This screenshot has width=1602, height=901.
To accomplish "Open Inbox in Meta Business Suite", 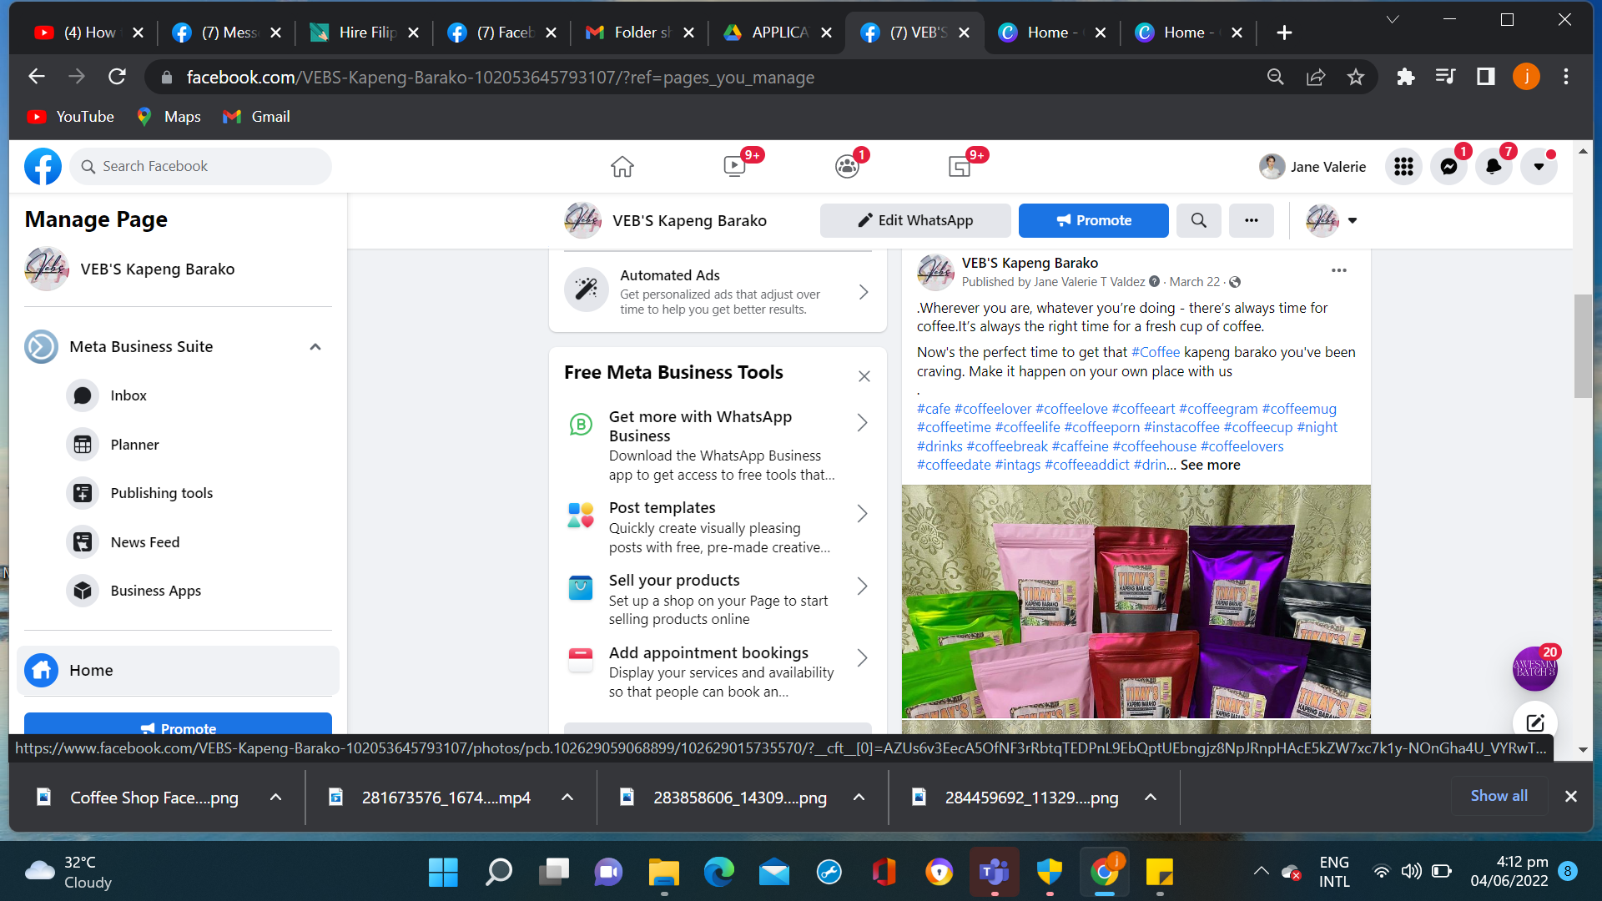I will click(x=128, y=395).
